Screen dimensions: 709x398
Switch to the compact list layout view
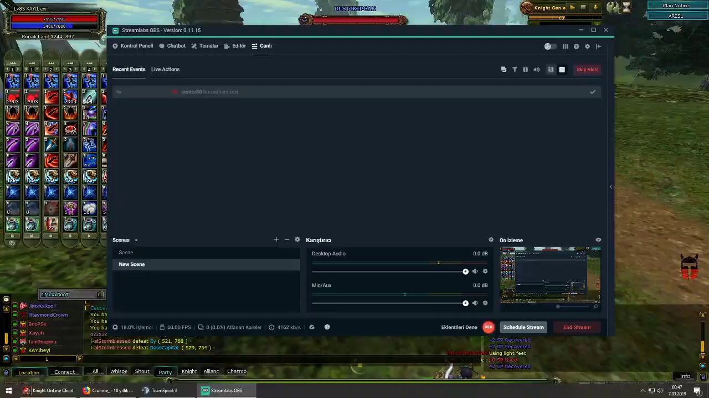click(x=551, y=70)
